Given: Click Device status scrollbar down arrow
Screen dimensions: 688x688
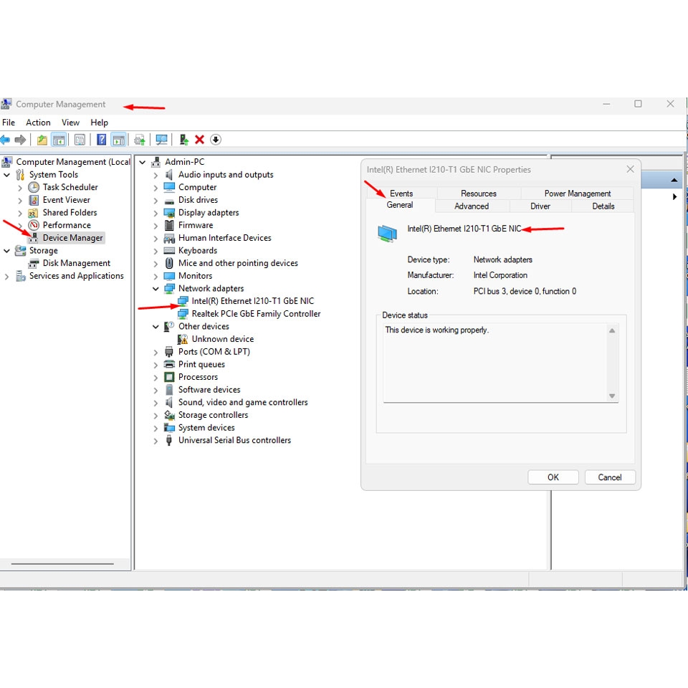Looking at the screenshot, I should coord(612,396).
